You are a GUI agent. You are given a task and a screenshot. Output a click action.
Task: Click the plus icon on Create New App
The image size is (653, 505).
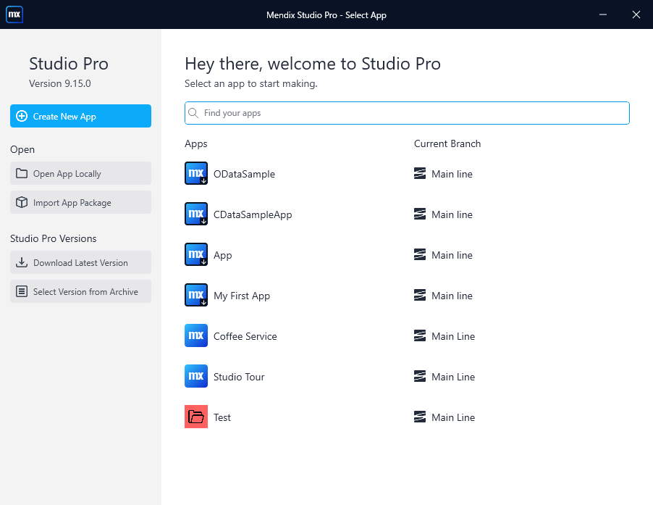22,116
